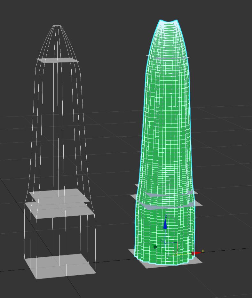The width and height of the screenshot is (252, 298).
Task: Click the lower middle gray plate on green tower
Action: [198, 204]
